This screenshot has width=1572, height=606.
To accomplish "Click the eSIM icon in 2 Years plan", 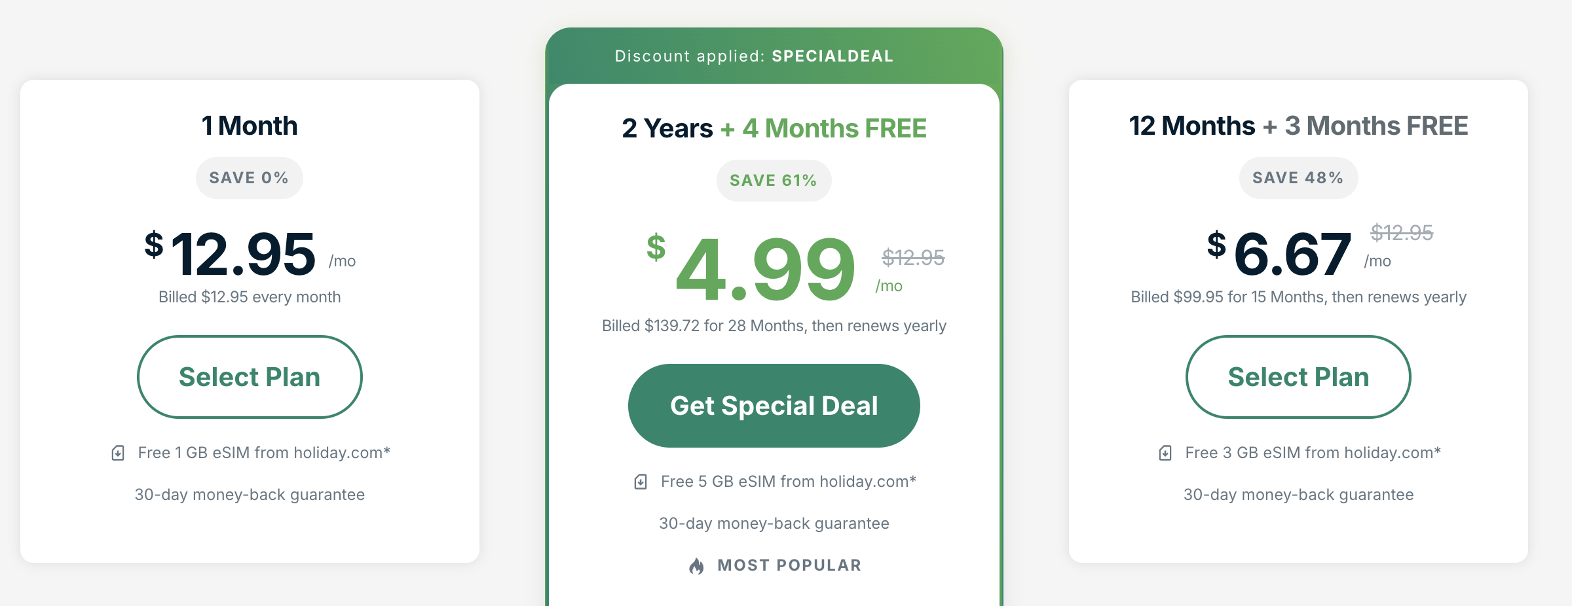I will click(641, 482).
